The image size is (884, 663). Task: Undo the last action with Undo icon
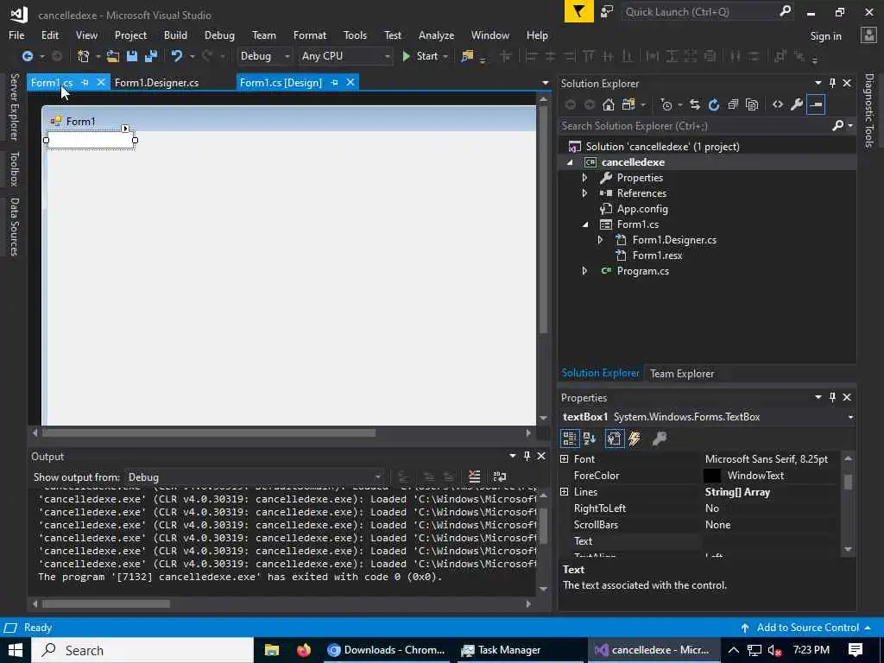pos(177,56)
